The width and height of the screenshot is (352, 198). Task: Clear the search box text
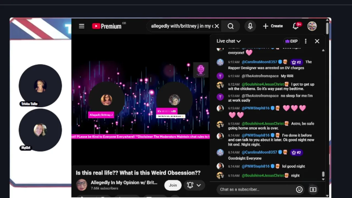[217, 26]
